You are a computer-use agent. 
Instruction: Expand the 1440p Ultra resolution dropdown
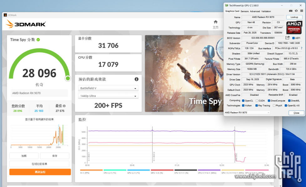click(108, 96)
